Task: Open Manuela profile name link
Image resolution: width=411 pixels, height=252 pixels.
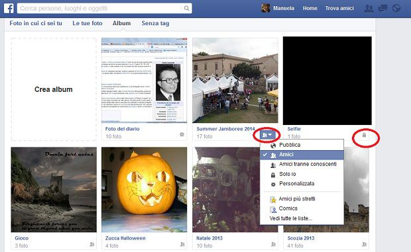Action: 284,9
